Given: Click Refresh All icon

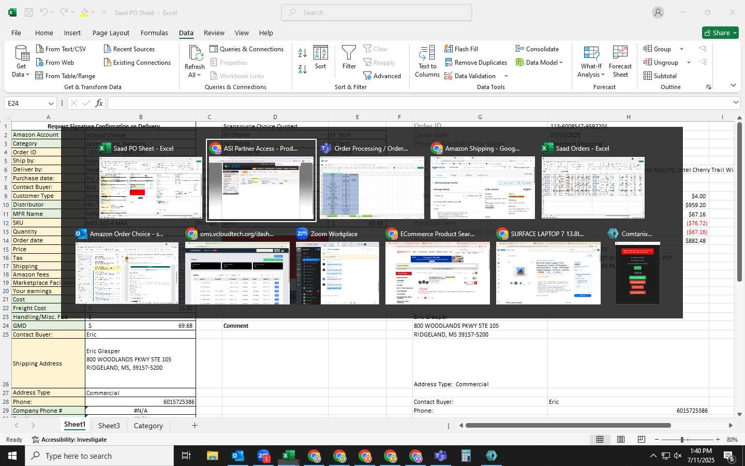Looking at the screenshot, I should tap(195, 53).
